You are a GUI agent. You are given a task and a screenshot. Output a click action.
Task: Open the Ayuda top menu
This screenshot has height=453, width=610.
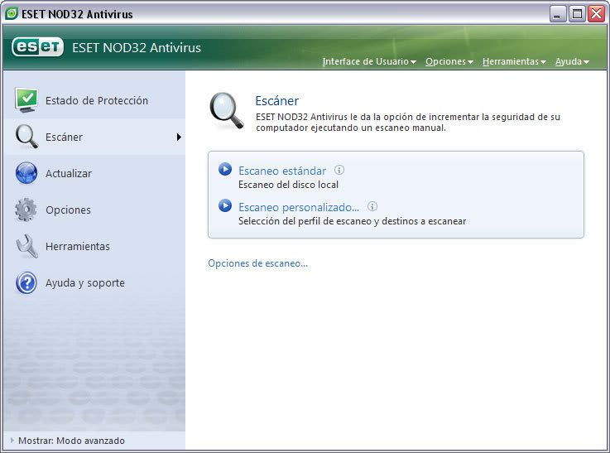click(x=572, y=61)
